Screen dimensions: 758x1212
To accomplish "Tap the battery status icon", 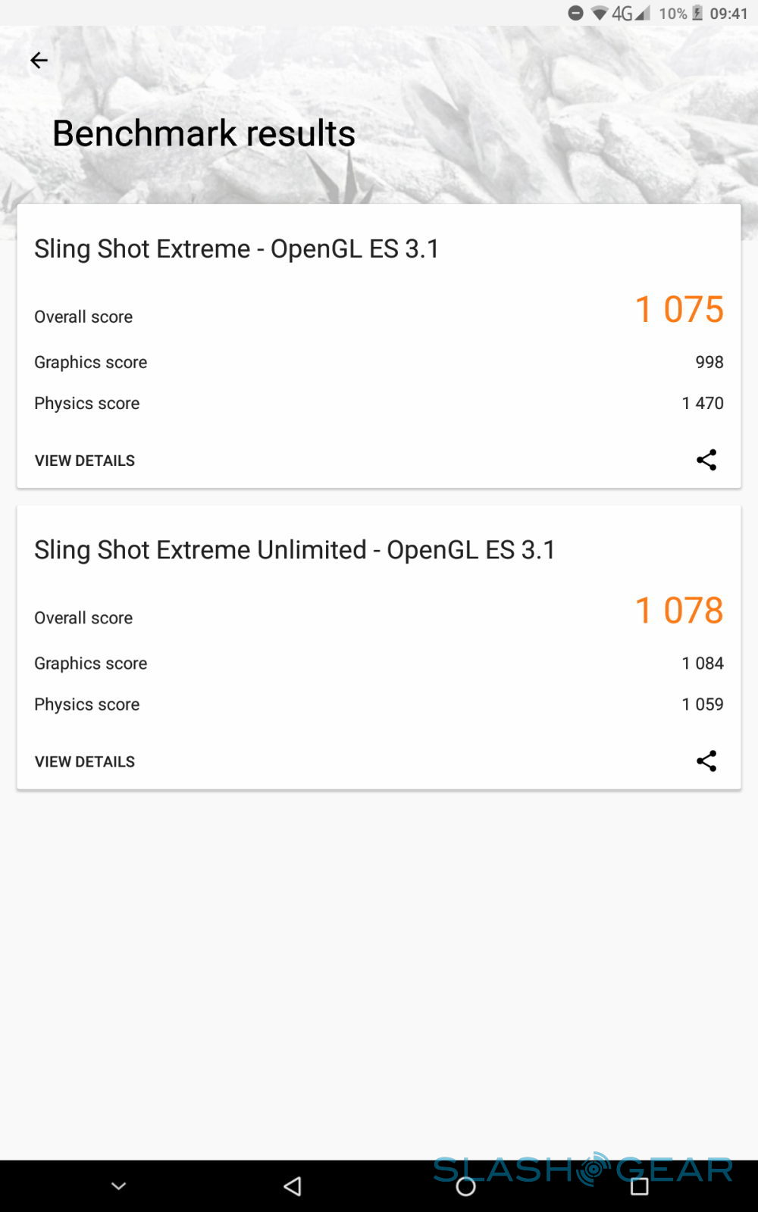I will coord(697,13).
